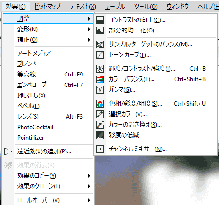Expand the 調整 submenu arrow

(89, 19)
